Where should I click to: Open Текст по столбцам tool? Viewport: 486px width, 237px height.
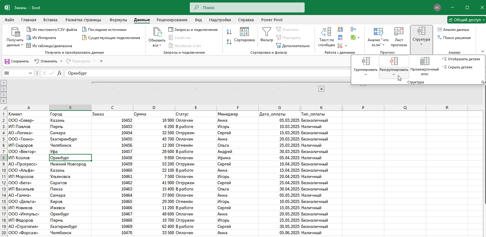tap(326, 32)
